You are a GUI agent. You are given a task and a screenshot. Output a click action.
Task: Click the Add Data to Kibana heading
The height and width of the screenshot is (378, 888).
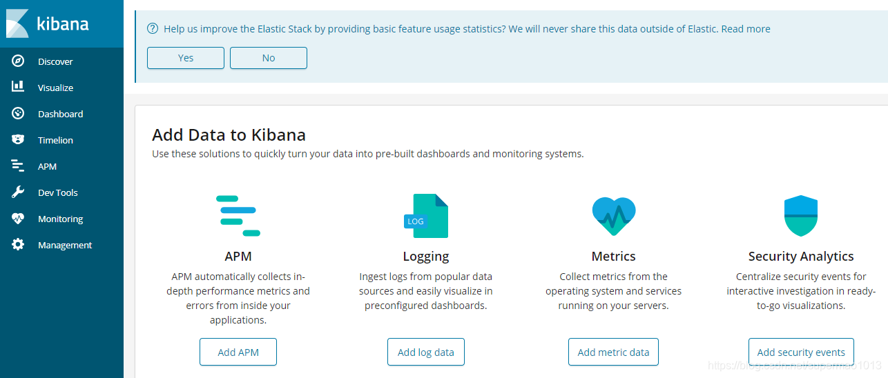tap(229, 135)
